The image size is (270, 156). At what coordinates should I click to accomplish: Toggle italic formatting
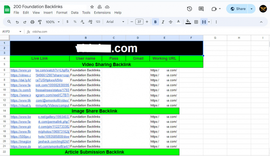point(163,22)
